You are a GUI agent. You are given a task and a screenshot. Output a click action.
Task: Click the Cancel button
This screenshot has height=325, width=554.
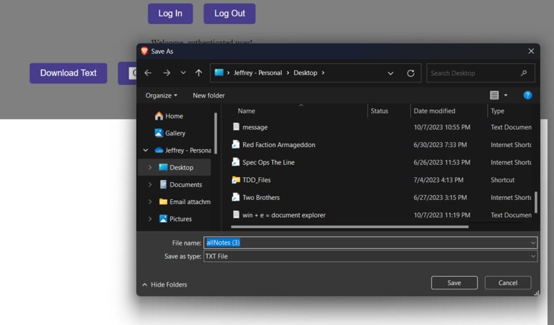(x=508, y=282)
